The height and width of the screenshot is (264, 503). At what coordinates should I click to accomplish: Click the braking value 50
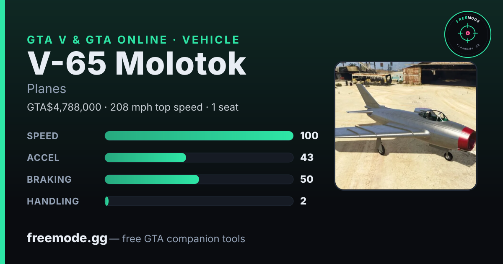[x=307, y=179]
